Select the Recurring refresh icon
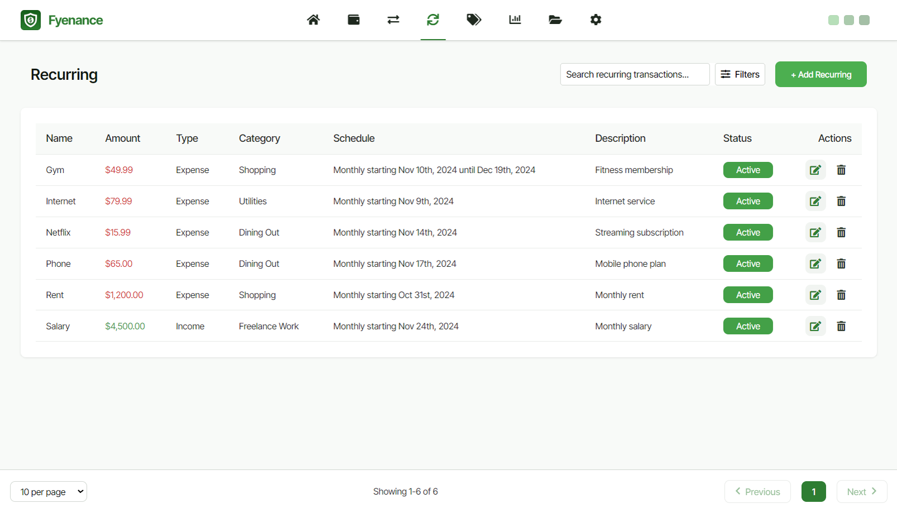 tap(433, 20)
